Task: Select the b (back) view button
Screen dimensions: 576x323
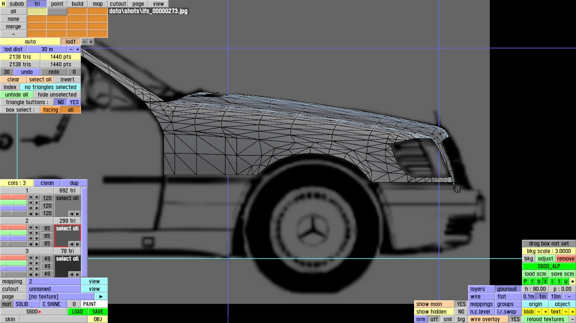Action: pyautogui.click(x=539, y=281)
